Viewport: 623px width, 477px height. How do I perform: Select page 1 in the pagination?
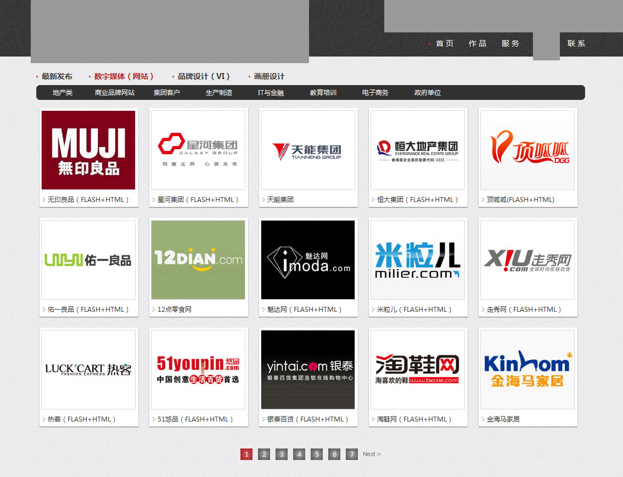click(246, 454)
